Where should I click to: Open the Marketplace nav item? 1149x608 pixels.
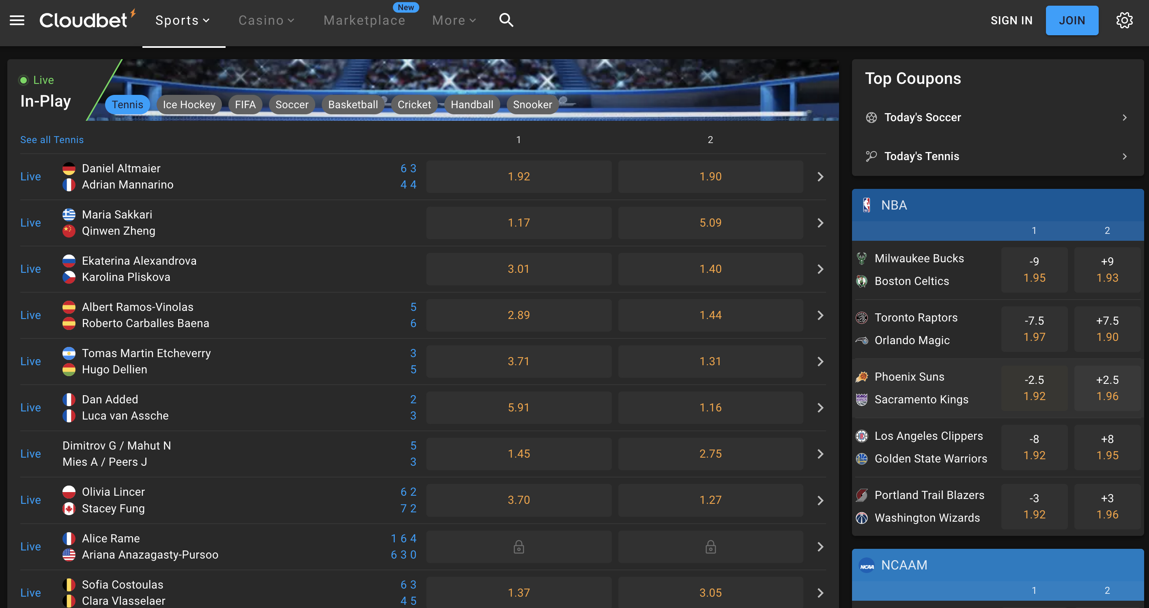click(364, 21)
